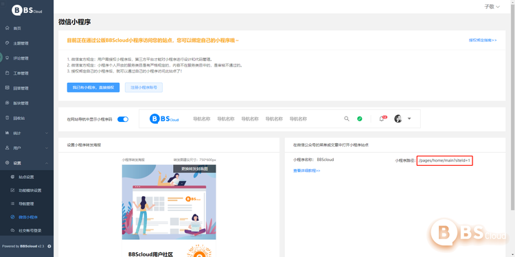Open the caret dropdown next to preview avatar

pyautogui.click(x=409, y=119)
